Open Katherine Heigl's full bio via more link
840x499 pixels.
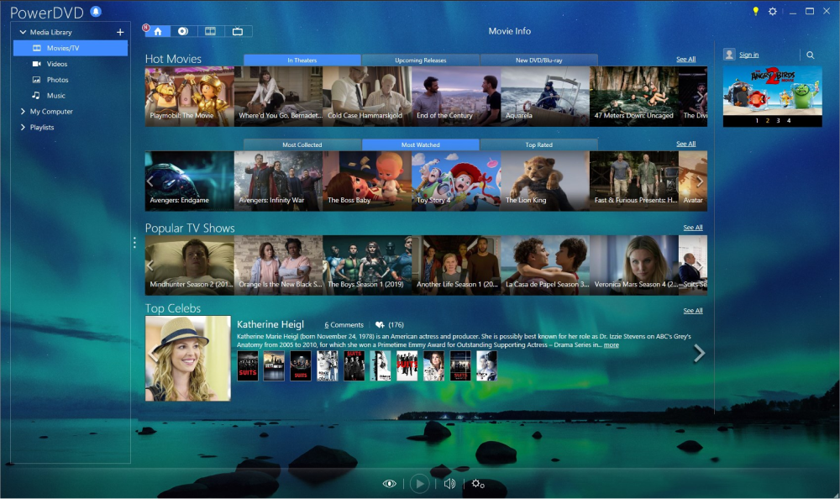click(x=611, y=344)
